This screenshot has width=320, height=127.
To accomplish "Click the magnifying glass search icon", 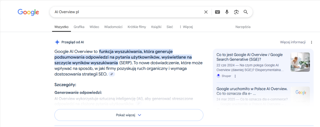I will pos(246,12).
